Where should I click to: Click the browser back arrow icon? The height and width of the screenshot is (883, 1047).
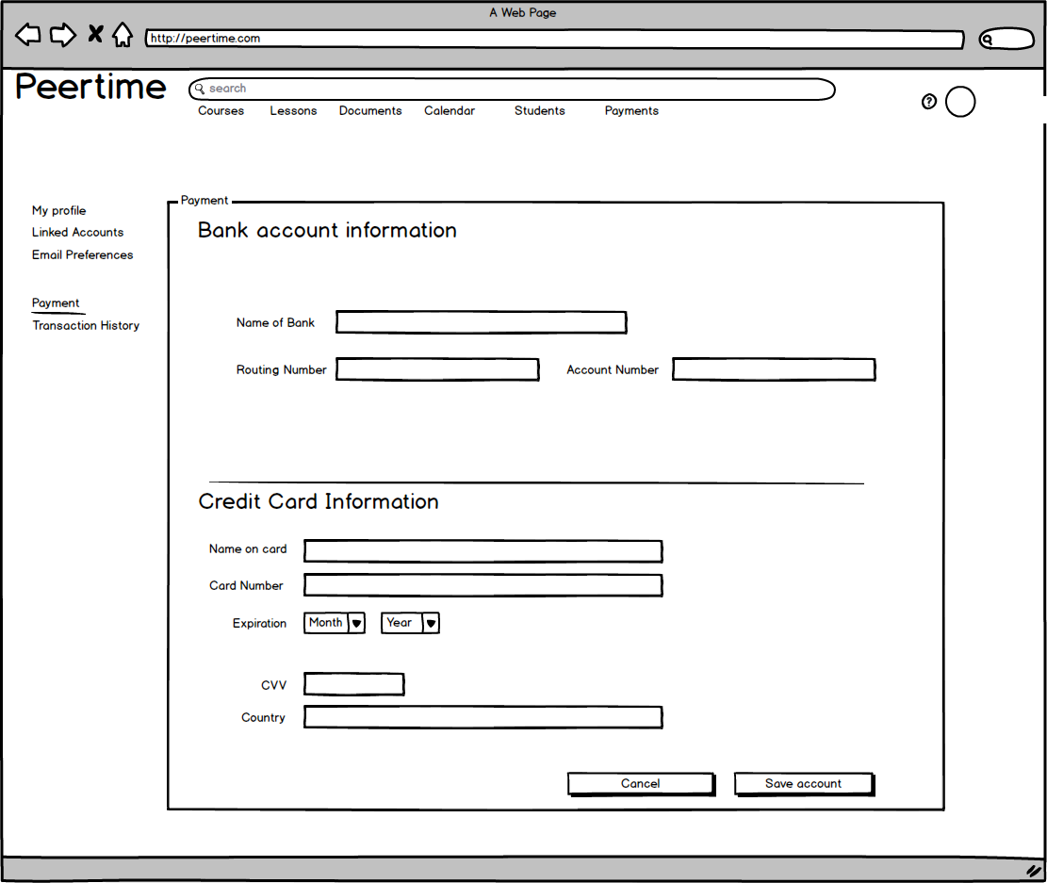[x=28, y=36]
